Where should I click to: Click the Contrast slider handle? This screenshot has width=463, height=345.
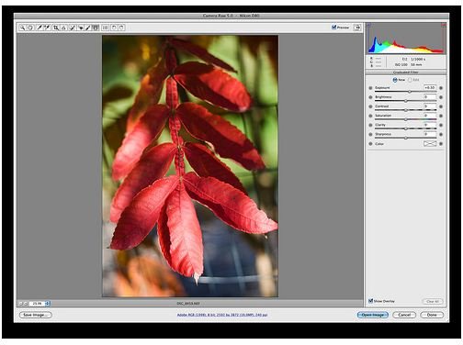pos(406,110)
